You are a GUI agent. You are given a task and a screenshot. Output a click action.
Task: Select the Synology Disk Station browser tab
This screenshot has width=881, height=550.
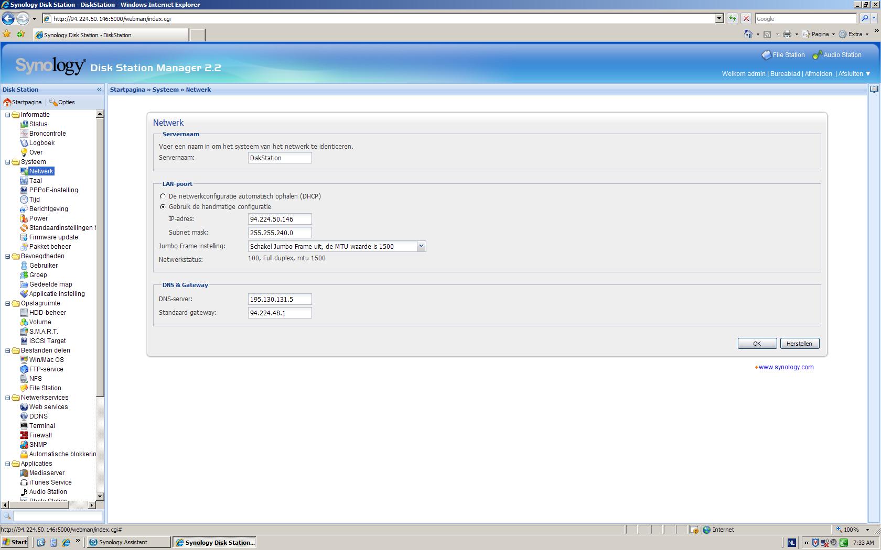coord(111,35)
